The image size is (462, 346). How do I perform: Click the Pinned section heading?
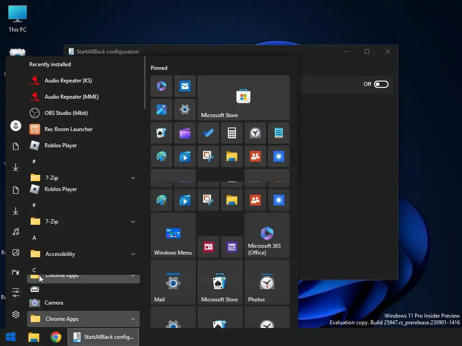(159, 68)
